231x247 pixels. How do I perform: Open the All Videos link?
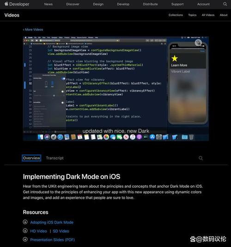coord(208,15)
